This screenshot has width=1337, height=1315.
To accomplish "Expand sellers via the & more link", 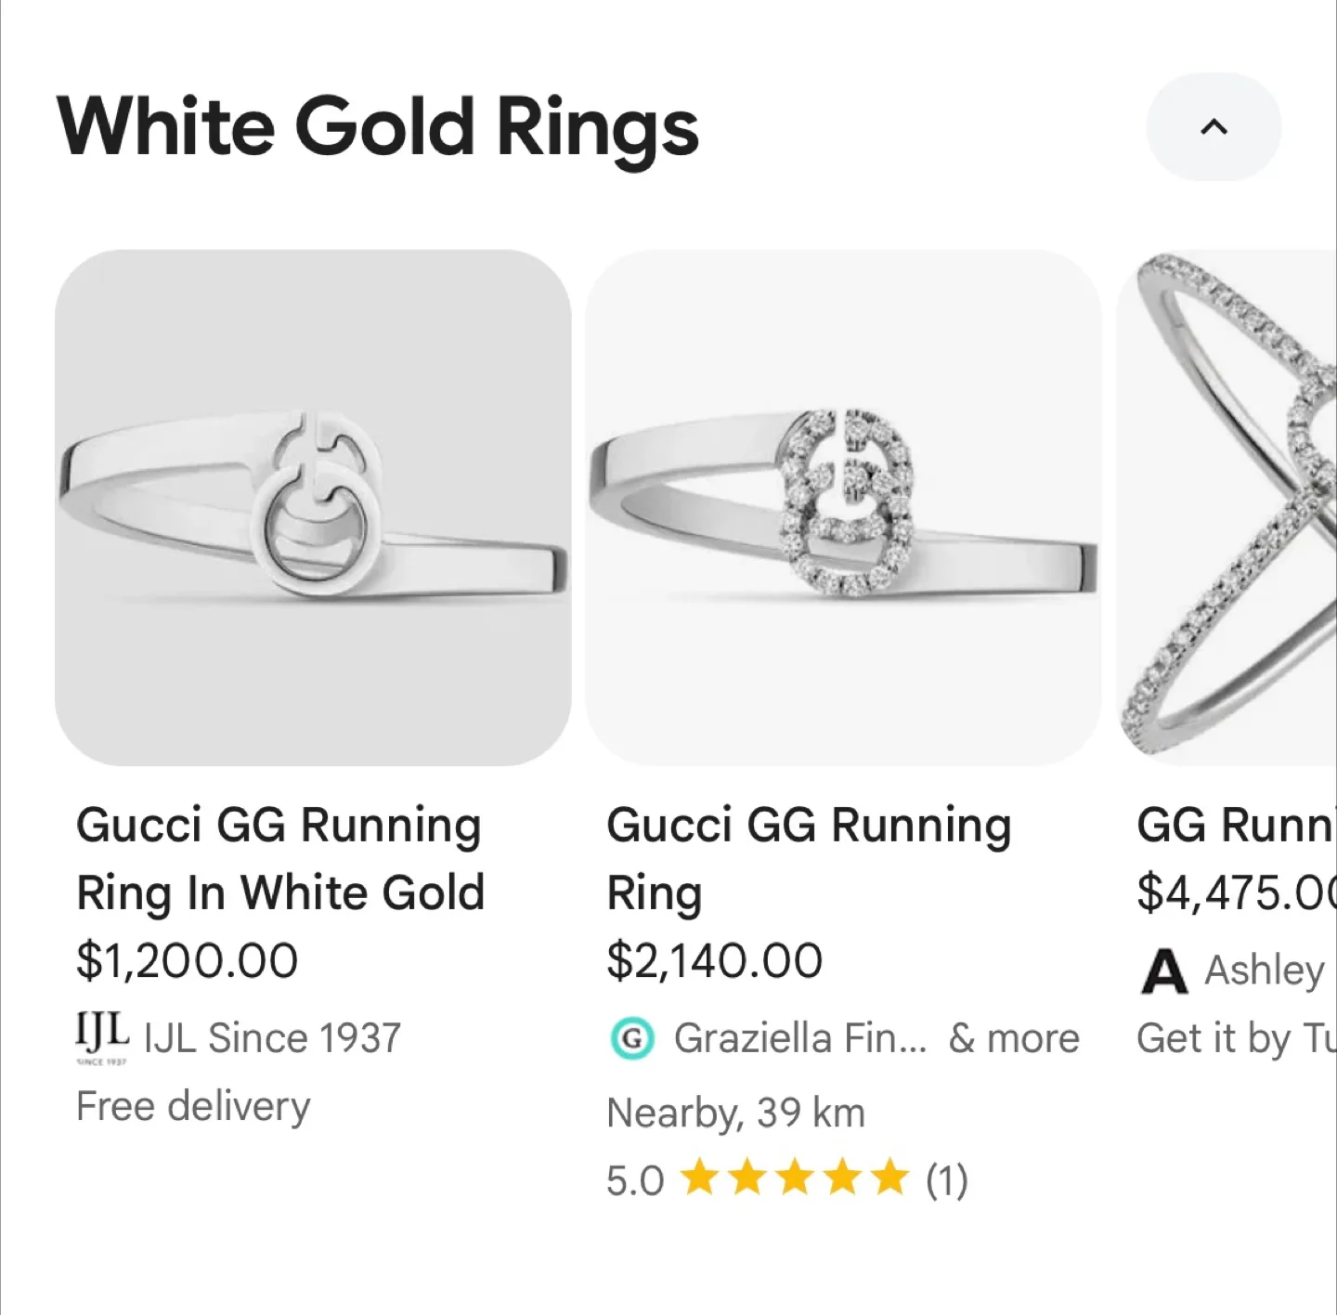I will 1014,1037.
